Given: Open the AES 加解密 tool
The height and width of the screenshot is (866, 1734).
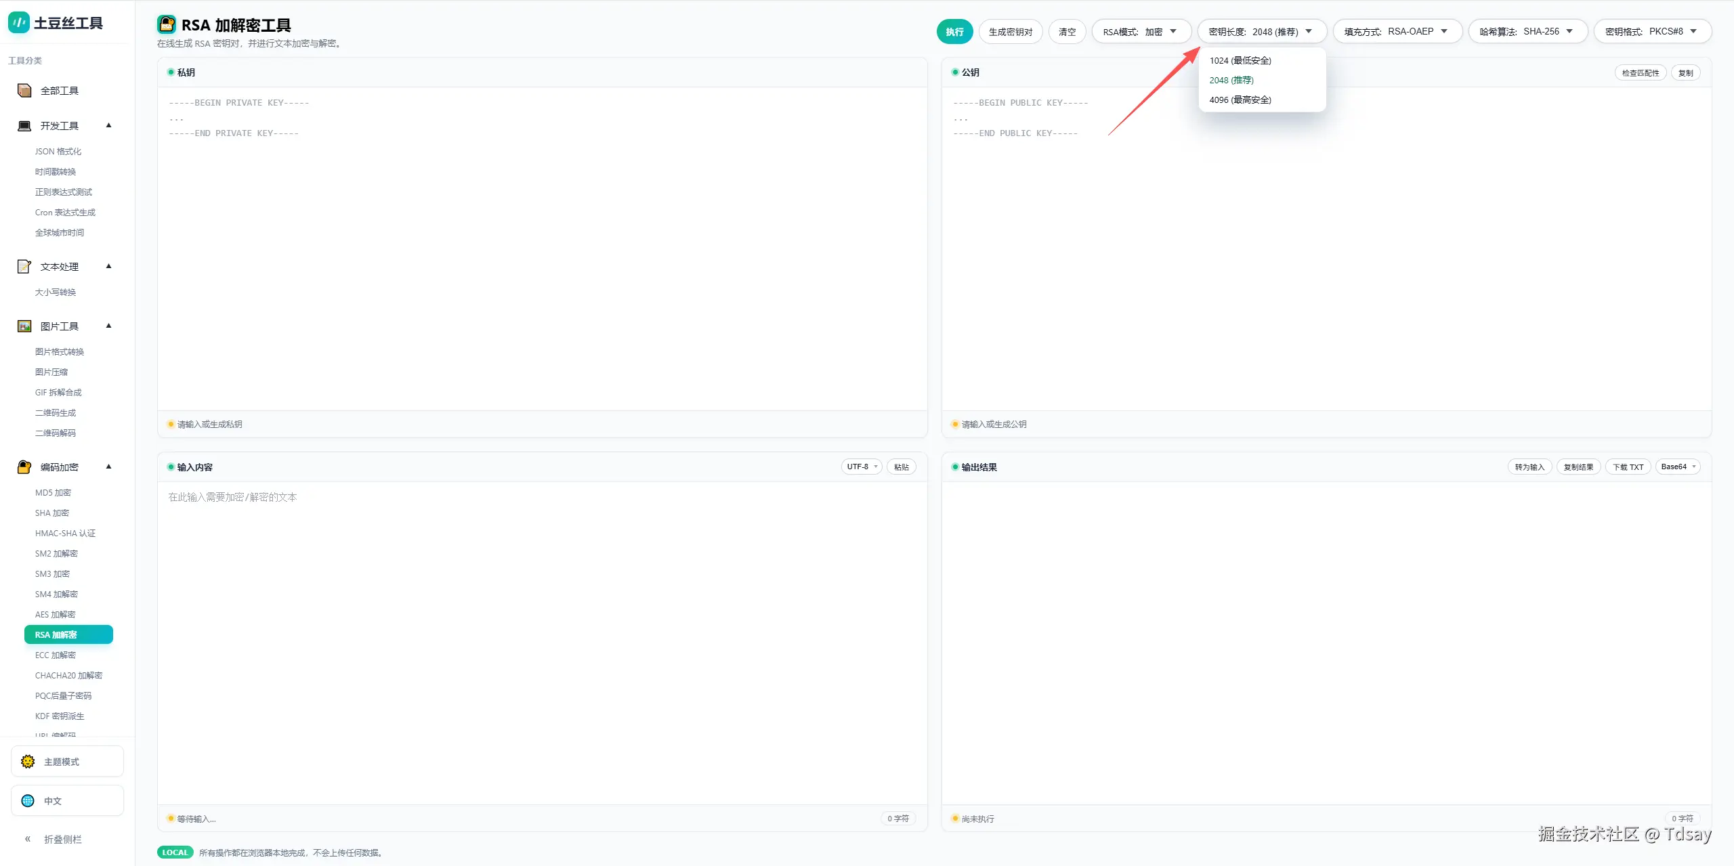Looking at the screenshot, I should pyautogui.click(x=56, y=615).
